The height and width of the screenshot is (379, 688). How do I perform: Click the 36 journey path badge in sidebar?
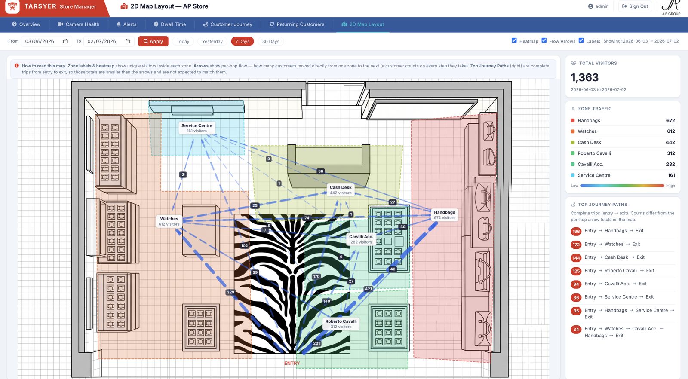(x=576, y=297)
